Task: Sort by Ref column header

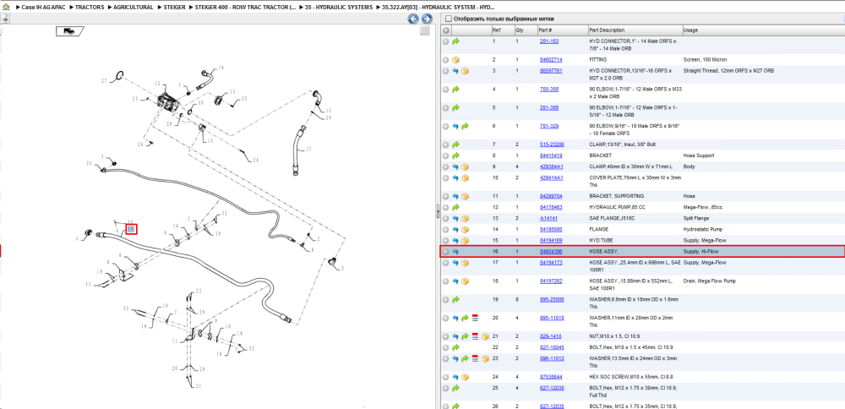Action: coord(502,30)
